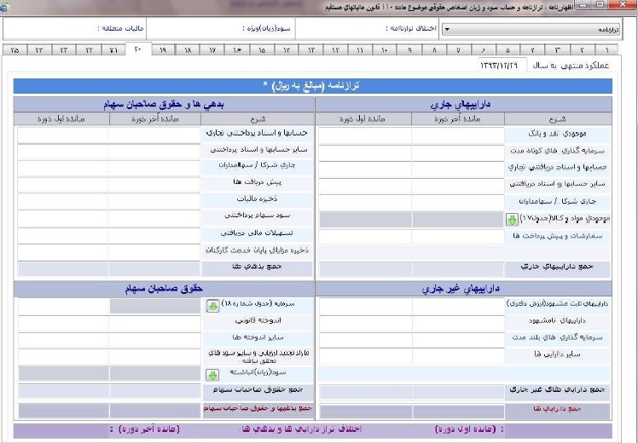
Task: Click جاری شرکا / سهامداران asset end-of-period field
Action: pyautogui.click(x=458, y=203)
